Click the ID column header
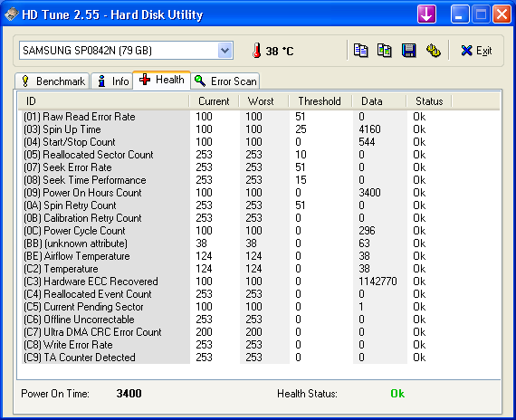The image size is (516, 420). (x=103, y=101)
